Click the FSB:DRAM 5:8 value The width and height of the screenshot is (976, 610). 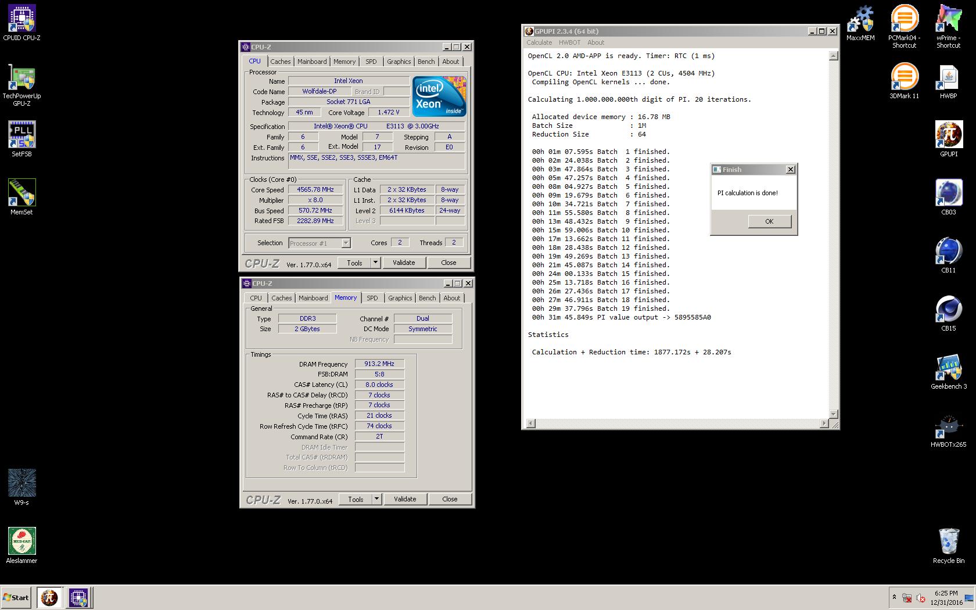point(379,374)
